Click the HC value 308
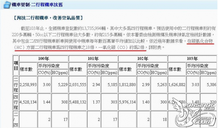Viewport: 218px width, 128px height. 64,102
